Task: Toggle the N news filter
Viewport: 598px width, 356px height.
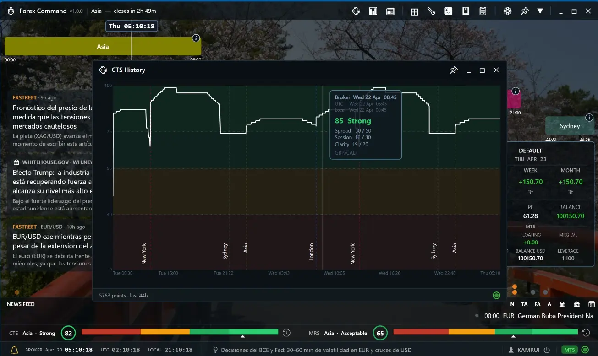Action: (x=512, y=304)
